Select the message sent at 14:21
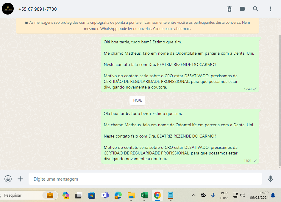This screenshot has height=202, width=281. (x=180, y=136)
